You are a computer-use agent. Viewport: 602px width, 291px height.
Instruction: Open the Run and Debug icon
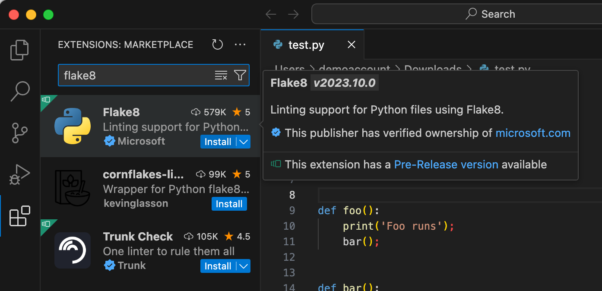(x=19, y=174)
